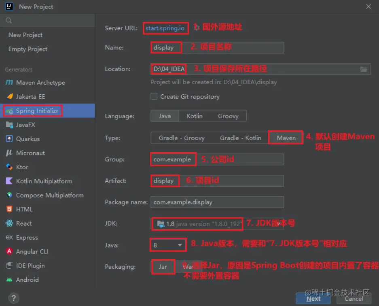This screenshot has height=306, width=379.
Task: Click the HTML generator icon
Action: point(9,209)
